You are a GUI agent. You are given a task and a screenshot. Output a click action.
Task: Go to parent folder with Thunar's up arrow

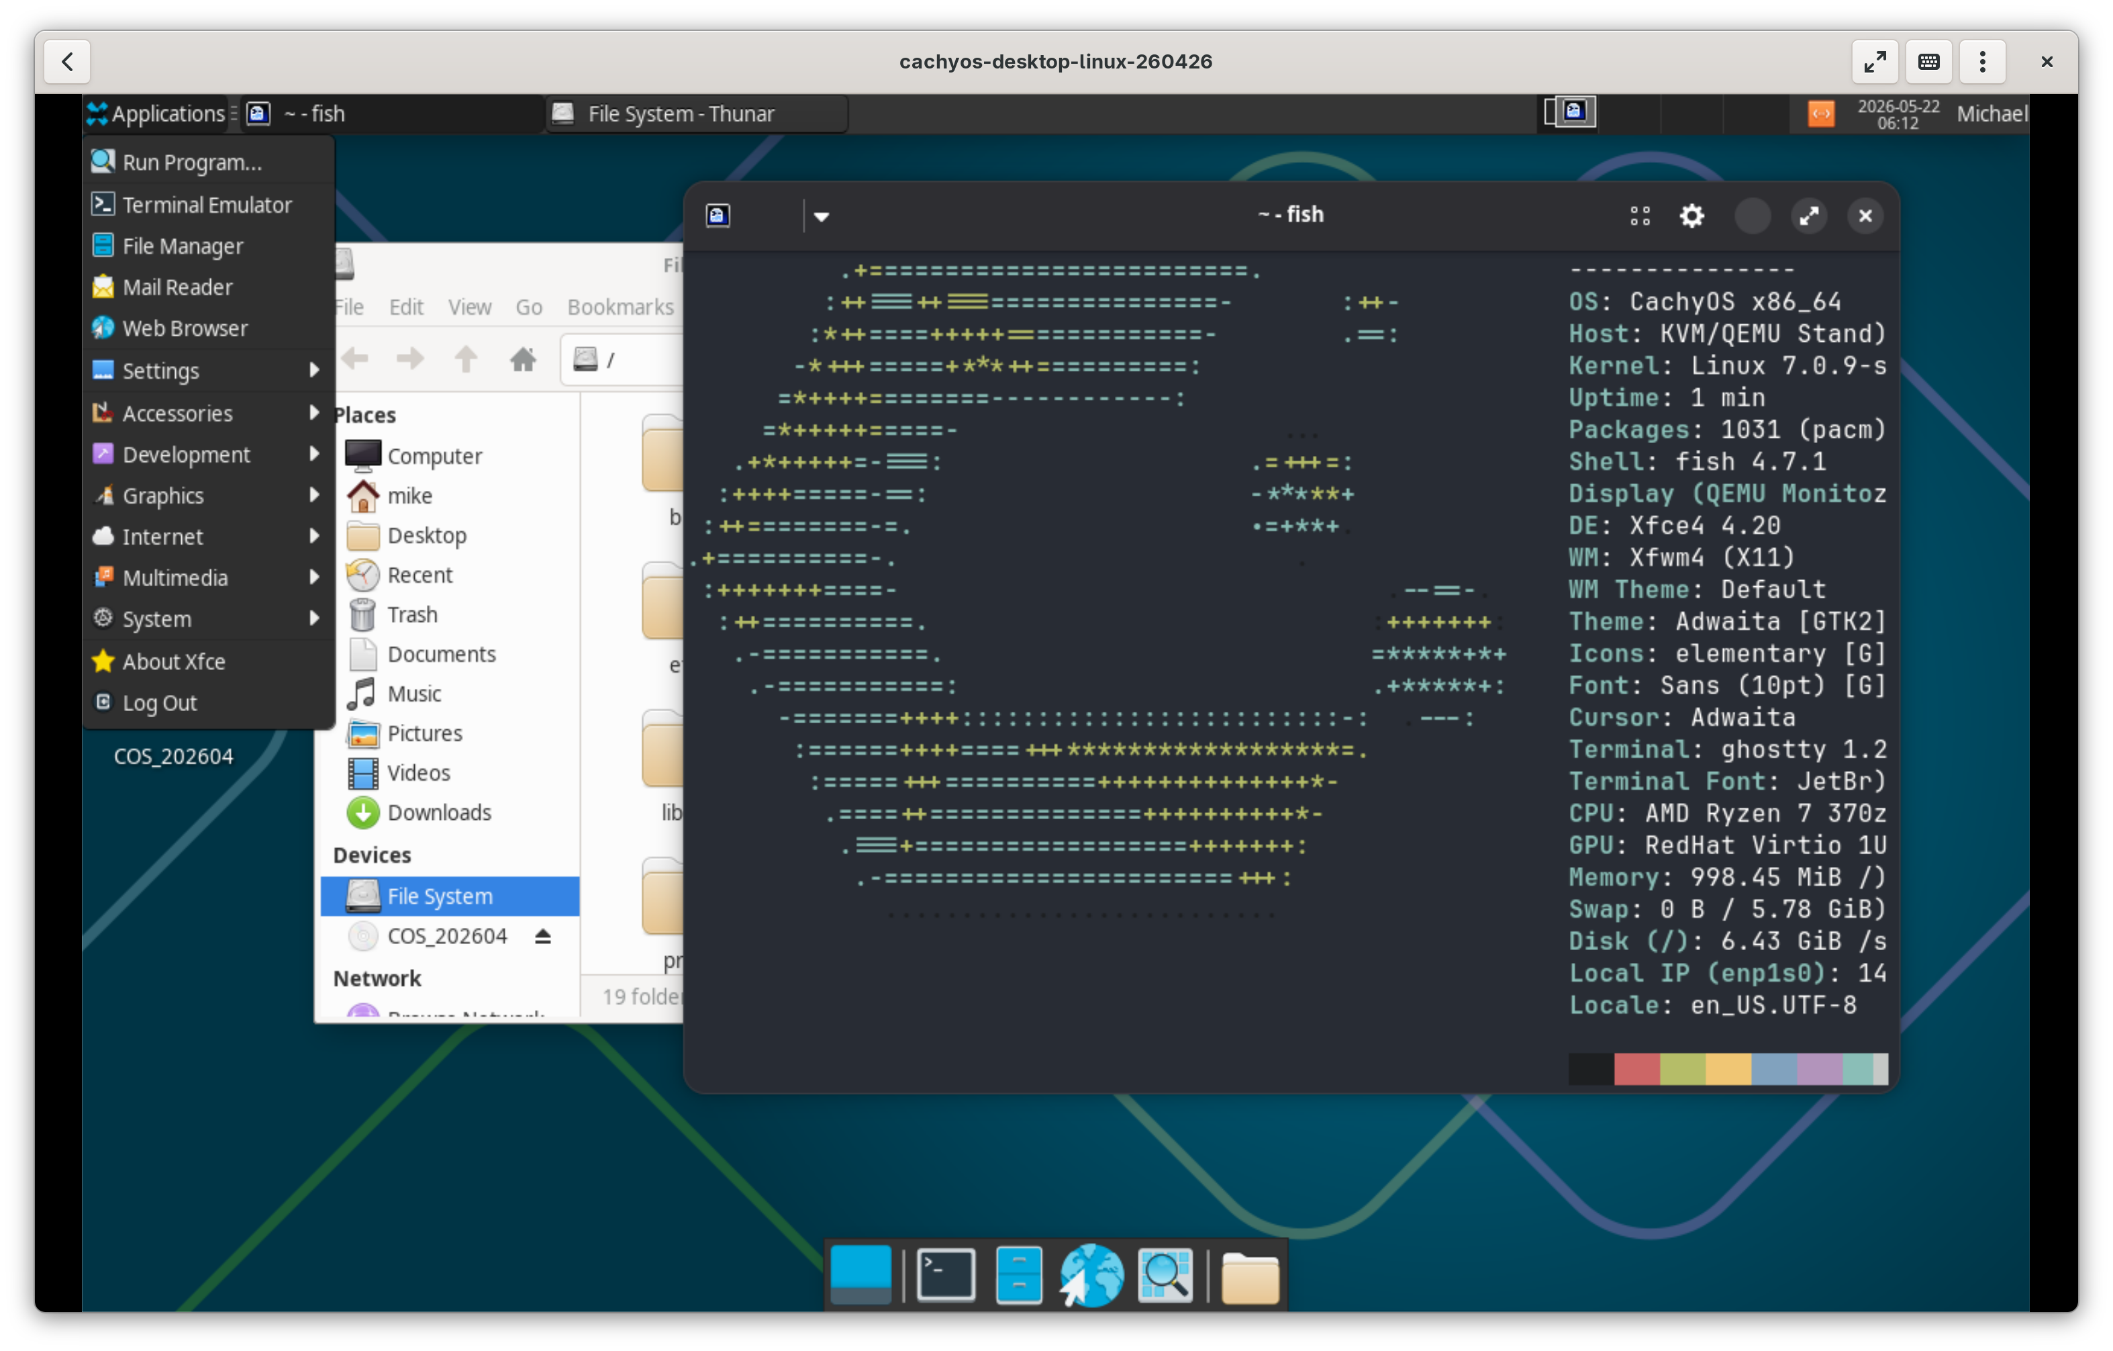(466, 358)
